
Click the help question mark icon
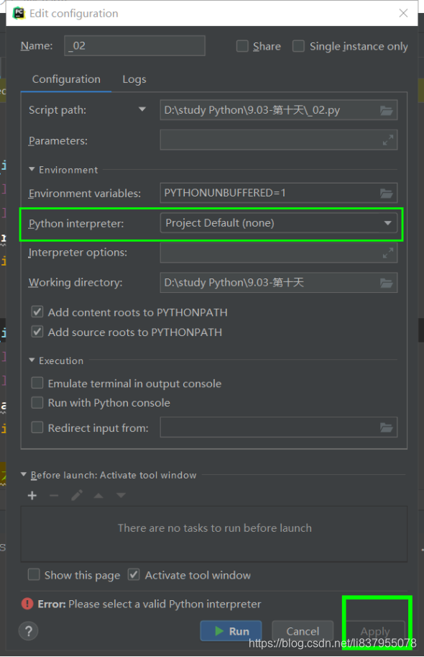point(29,631)
